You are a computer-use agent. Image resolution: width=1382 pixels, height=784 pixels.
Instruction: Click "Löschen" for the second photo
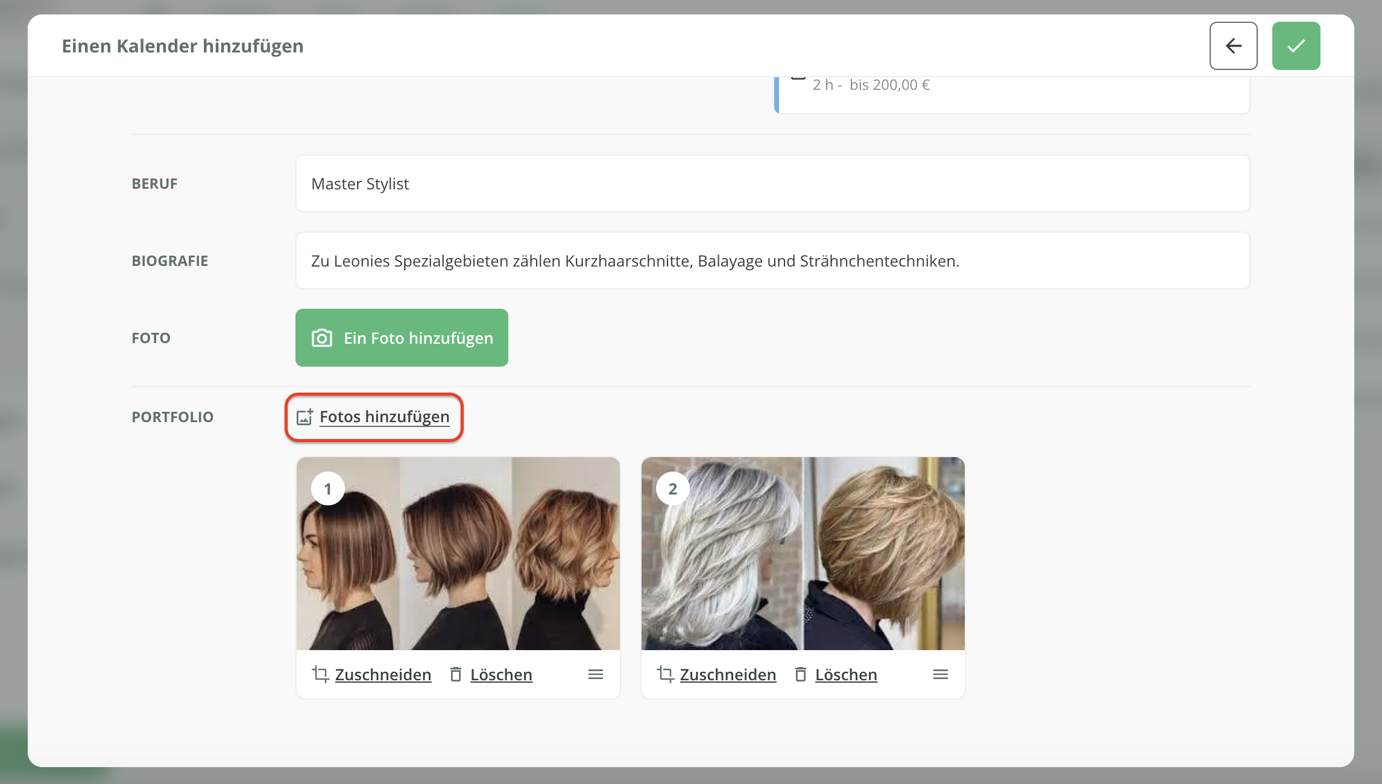pos(846,674)
